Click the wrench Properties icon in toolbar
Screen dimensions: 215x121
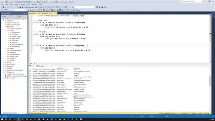click(x=100, y=7)
